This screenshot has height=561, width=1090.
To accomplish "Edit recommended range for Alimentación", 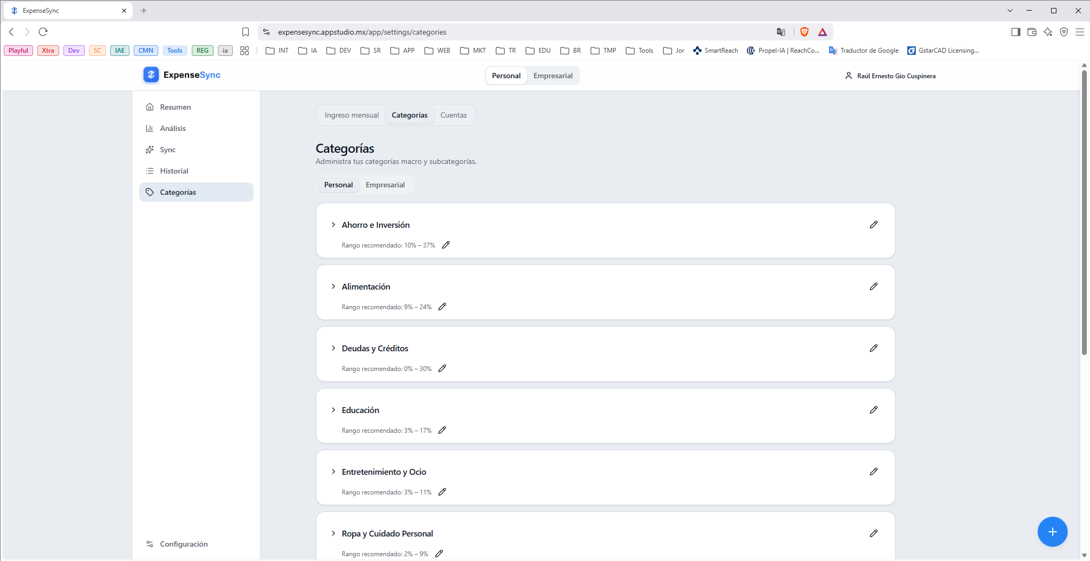I will tap(442, 307).
